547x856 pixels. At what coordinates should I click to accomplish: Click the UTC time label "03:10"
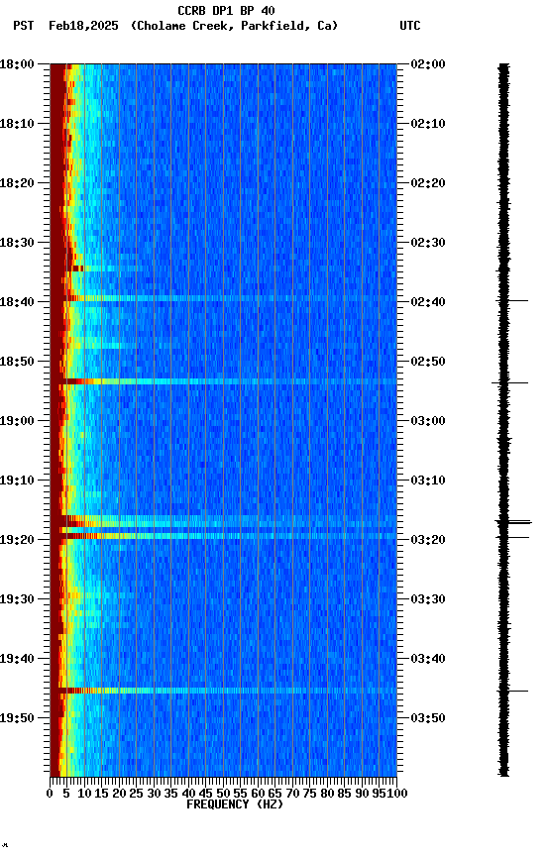pos(428,481)
